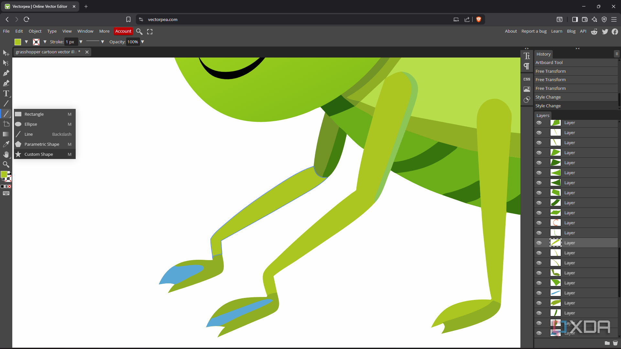Expand opacity dropdown arrow
The image size is (621, 349).
(142, 42)
